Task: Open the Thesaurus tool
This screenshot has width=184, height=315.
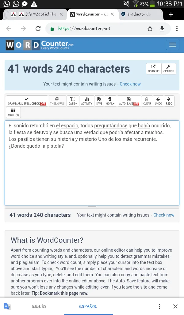Action: coord(57,101)
